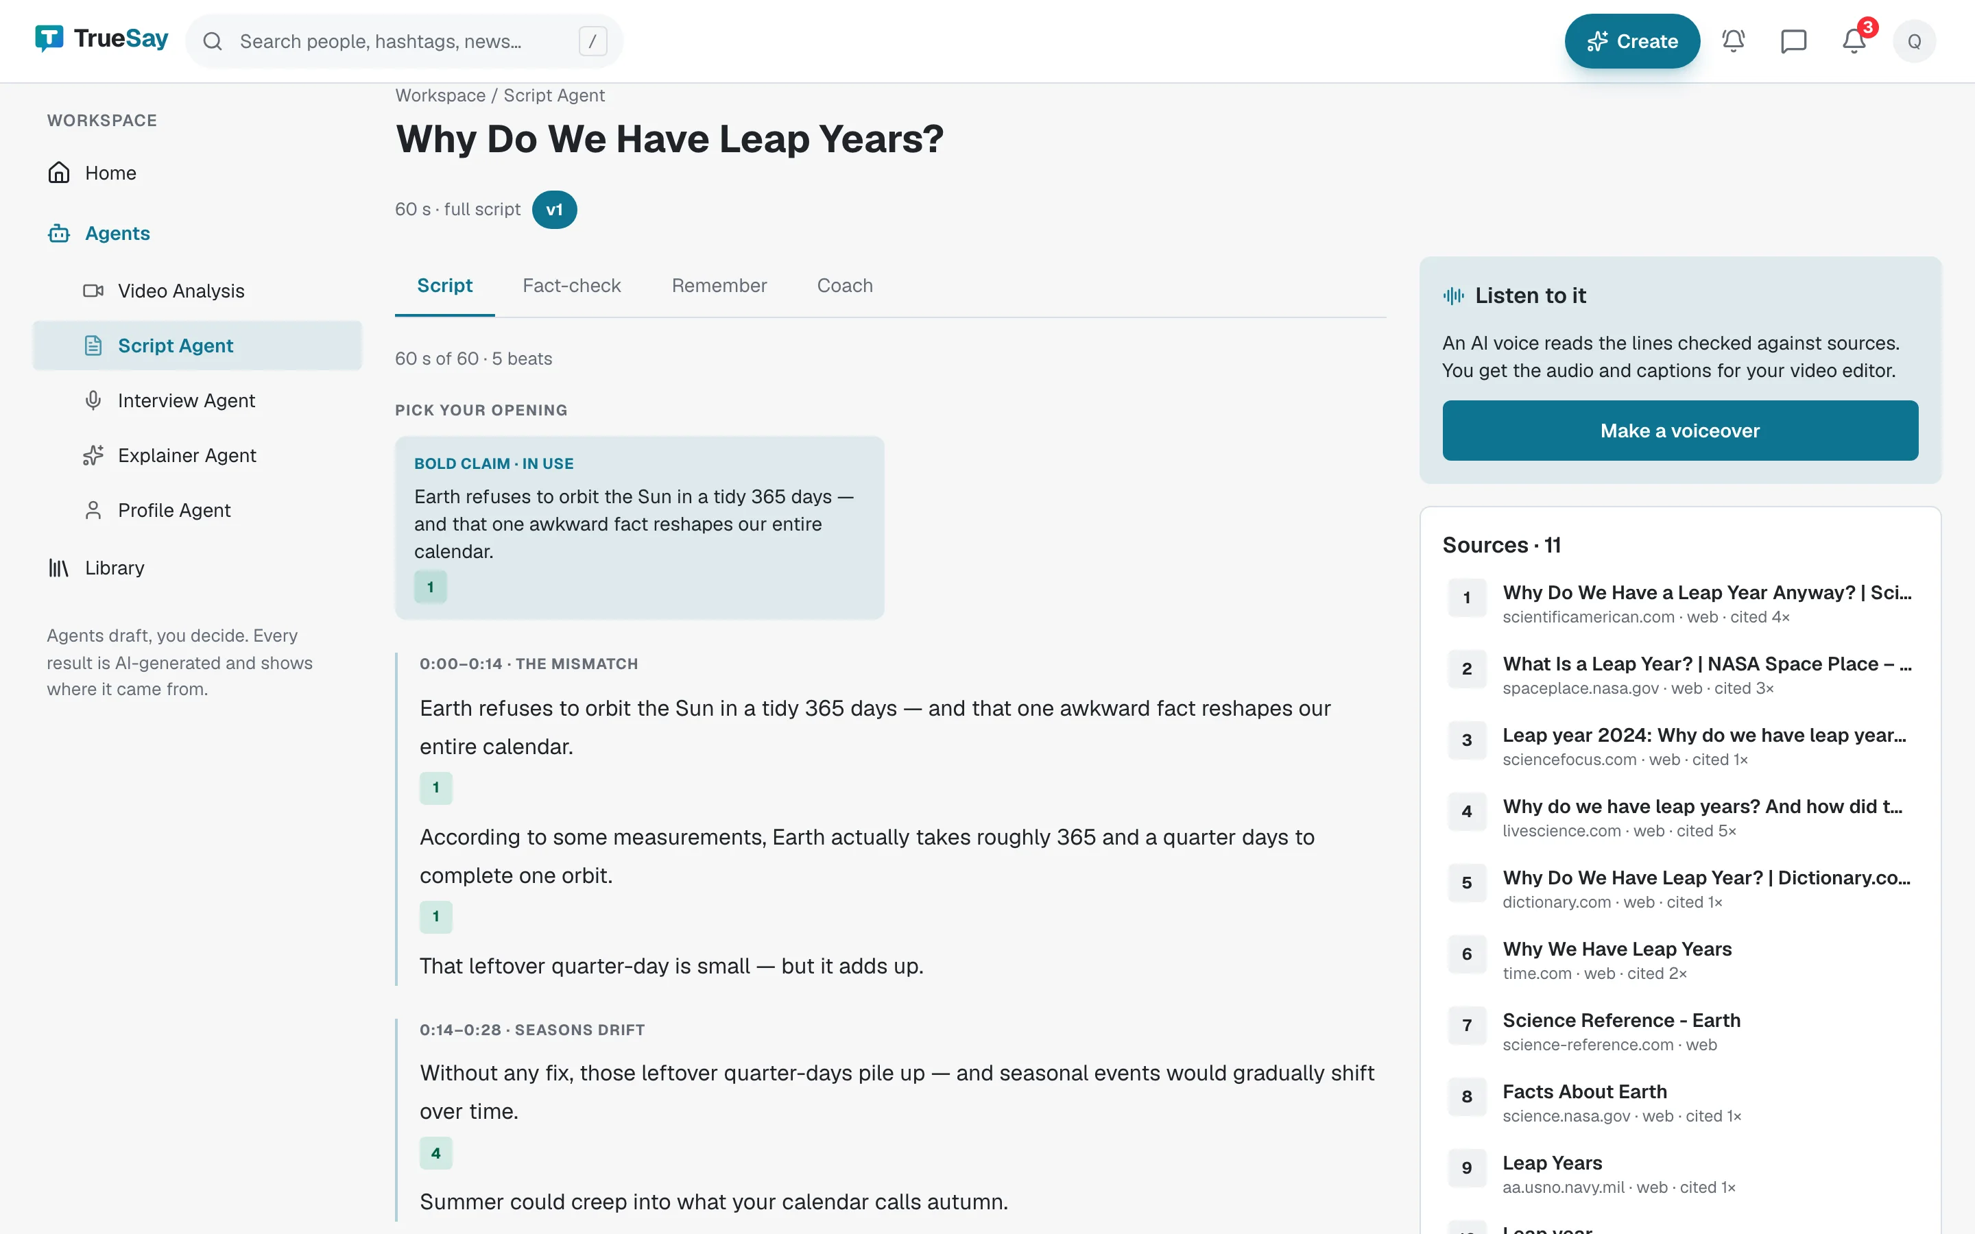Click the Listen to it waveform icon
This screenshot has width=1975, height=1234.
[x=1454, y=295]
